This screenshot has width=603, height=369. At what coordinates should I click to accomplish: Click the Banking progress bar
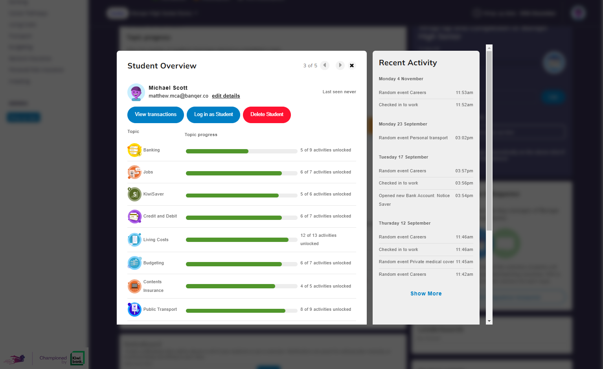coord(241,151)
